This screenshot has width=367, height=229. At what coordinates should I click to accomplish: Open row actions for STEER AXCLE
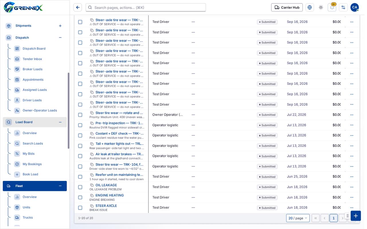click(352, 208)
